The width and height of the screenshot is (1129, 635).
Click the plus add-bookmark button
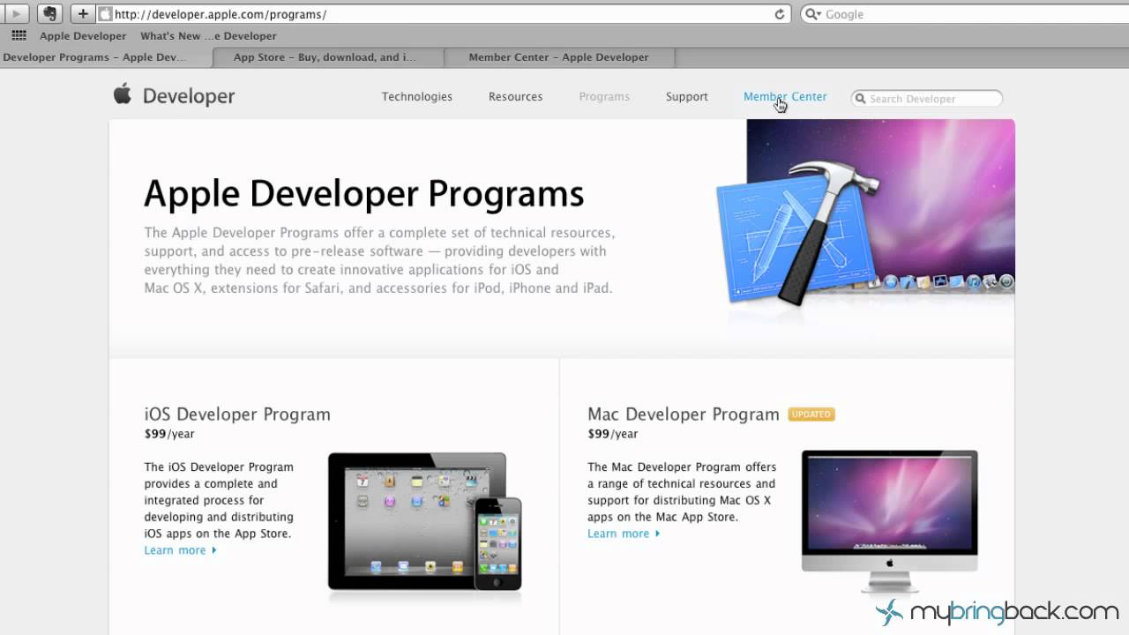(83, 14)
